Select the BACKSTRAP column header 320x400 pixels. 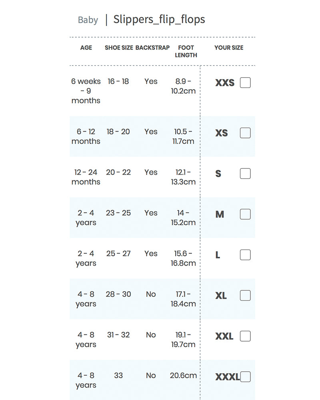(x=152, y=48)
